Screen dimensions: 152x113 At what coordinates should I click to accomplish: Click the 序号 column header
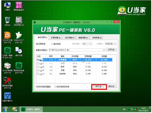point(51,56)
